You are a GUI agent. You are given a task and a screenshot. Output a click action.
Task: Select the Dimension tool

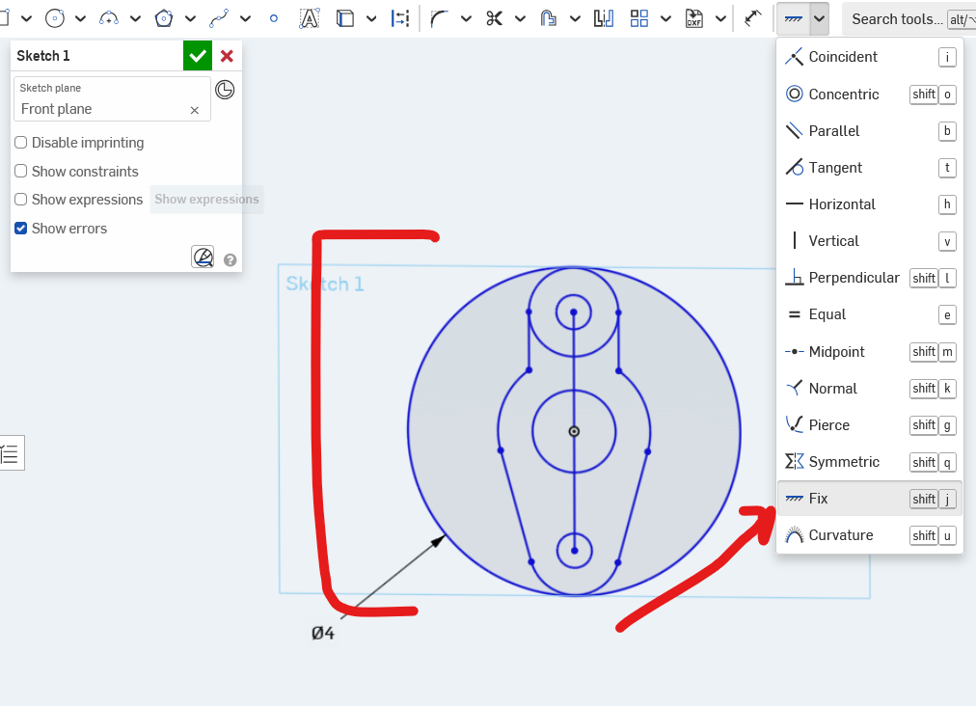(752, 18)
